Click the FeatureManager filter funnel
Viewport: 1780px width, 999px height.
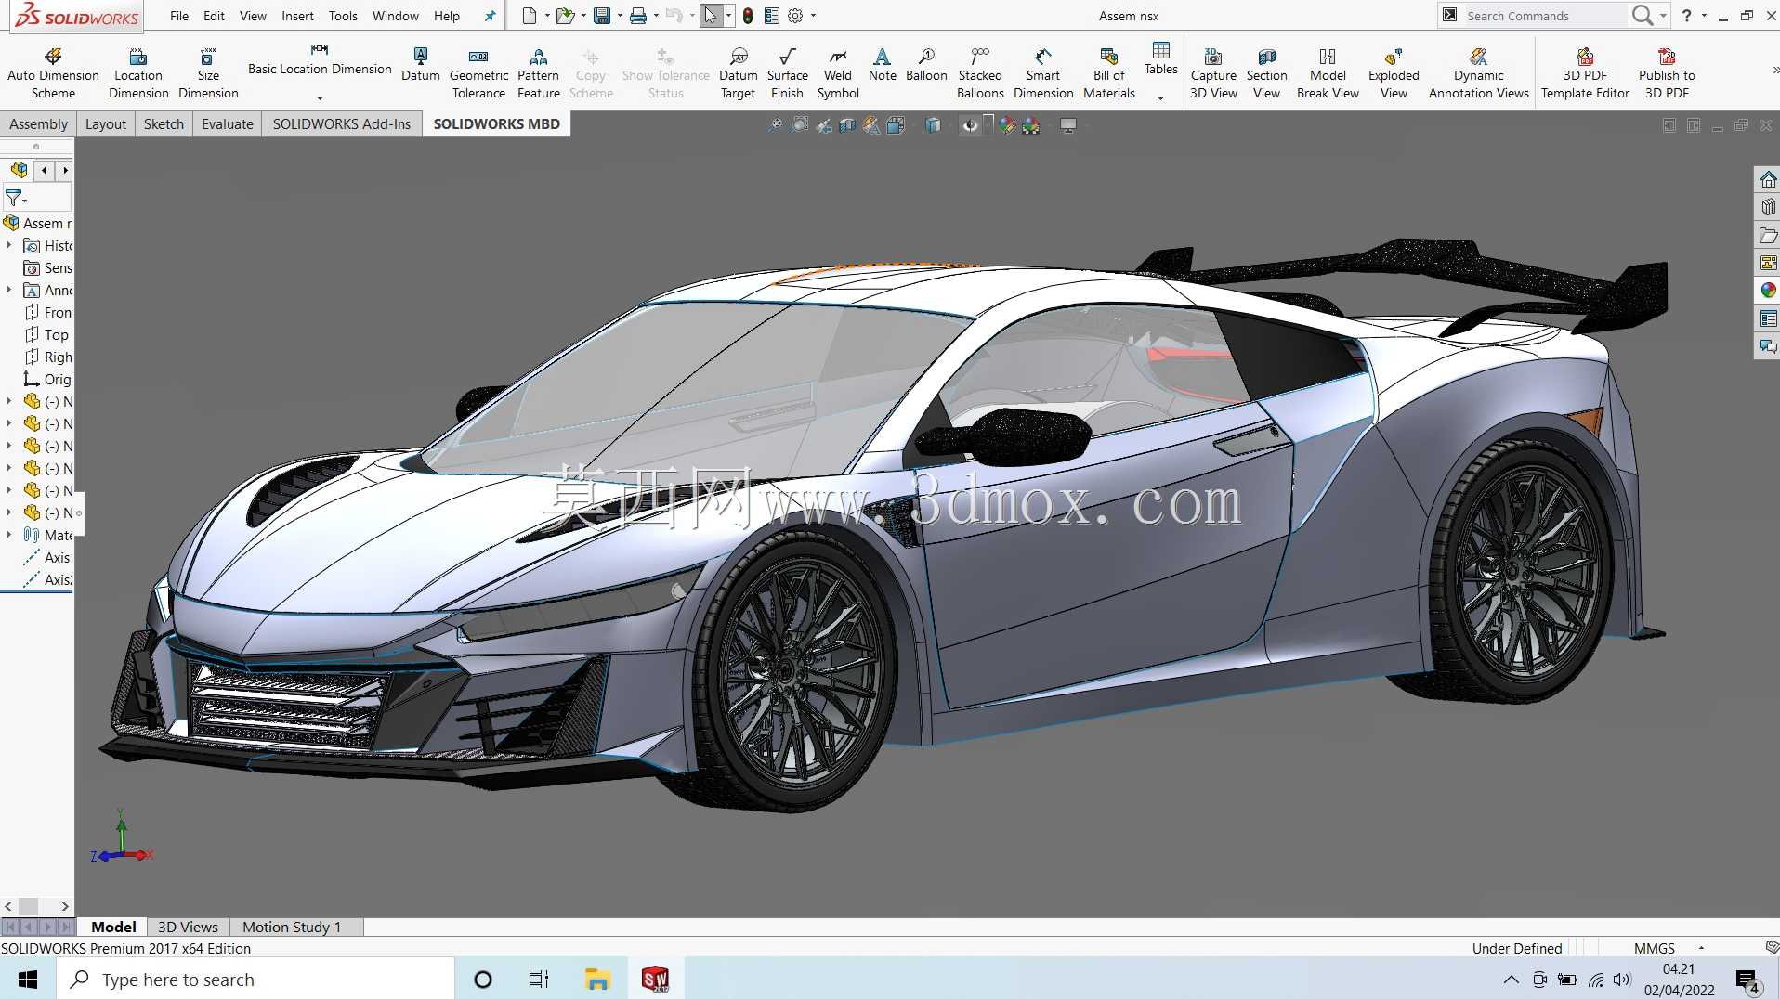click(15, 198)
